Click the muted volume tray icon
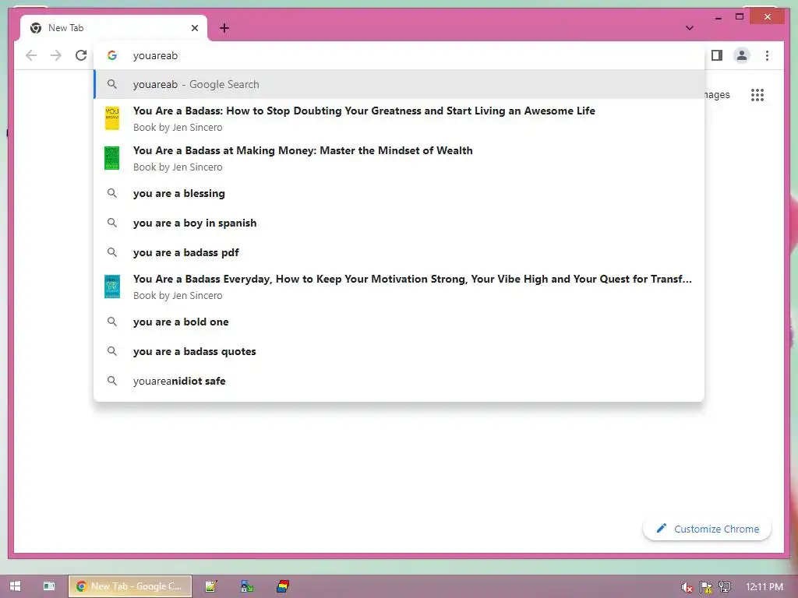This screenshot has width=798, height=598. click(687, 587)
